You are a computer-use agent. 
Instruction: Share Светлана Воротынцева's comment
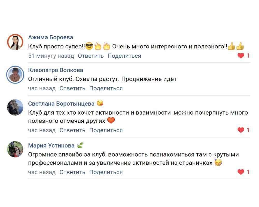(x=106, y=130)
